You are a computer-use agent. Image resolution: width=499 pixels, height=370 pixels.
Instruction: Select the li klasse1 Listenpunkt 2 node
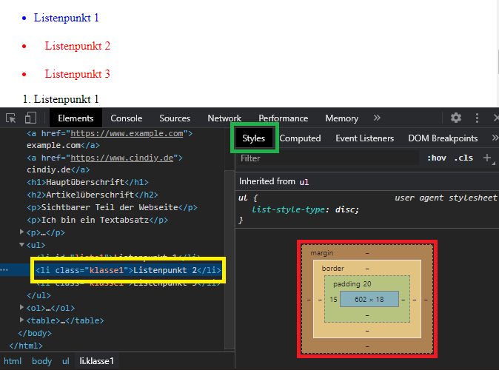(128, 270)
